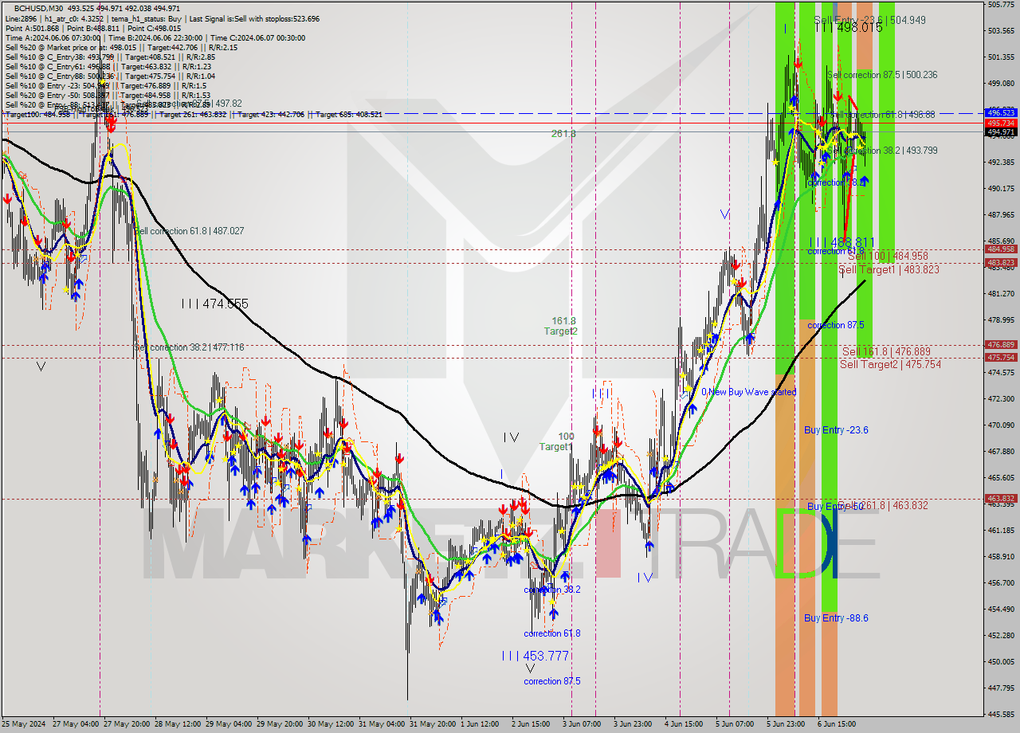Click the 483.823 price axis tag
This screenshot has width=1020, height=733.
tap(1001, 262)
